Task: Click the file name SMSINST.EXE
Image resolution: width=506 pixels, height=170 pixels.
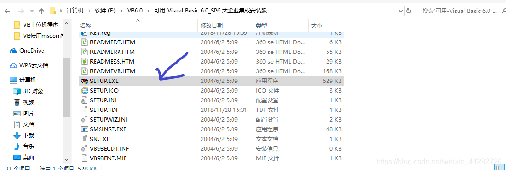Action: point(108,129)
